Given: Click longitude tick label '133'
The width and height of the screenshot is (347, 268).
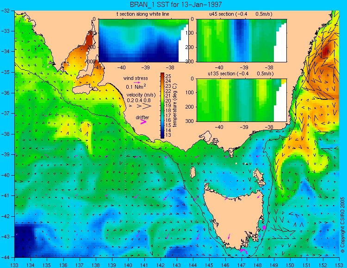Looking at the screenshot, I should [x=14, y=265].
